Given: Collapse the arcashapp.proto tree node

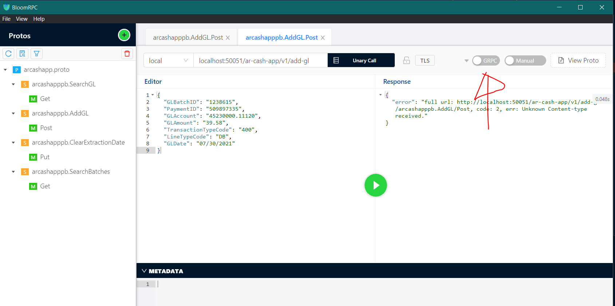Looking at the screenshot, I should [x=5, y=70].
